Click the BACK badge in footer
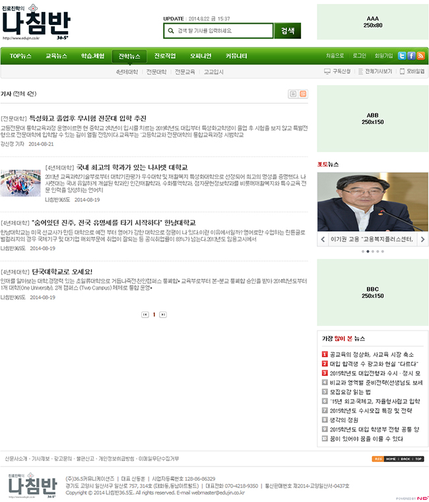Image resolution: width=429 pixels, height=502 pixels. [405, 458]
